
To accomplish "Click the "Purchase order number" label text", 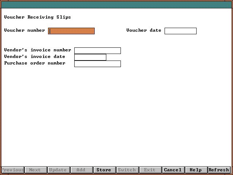I will pos(35,63).
